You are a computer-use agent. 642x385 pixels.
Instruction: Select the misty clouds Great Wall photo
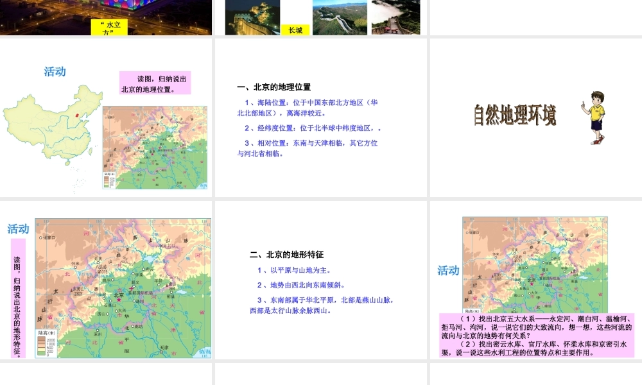pyautogui.click(x=396, y=17)
